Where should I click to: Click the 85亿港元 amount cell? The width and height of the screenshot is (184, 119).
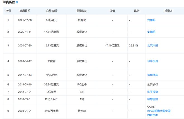pyautogui.click(x=51, y=20)
